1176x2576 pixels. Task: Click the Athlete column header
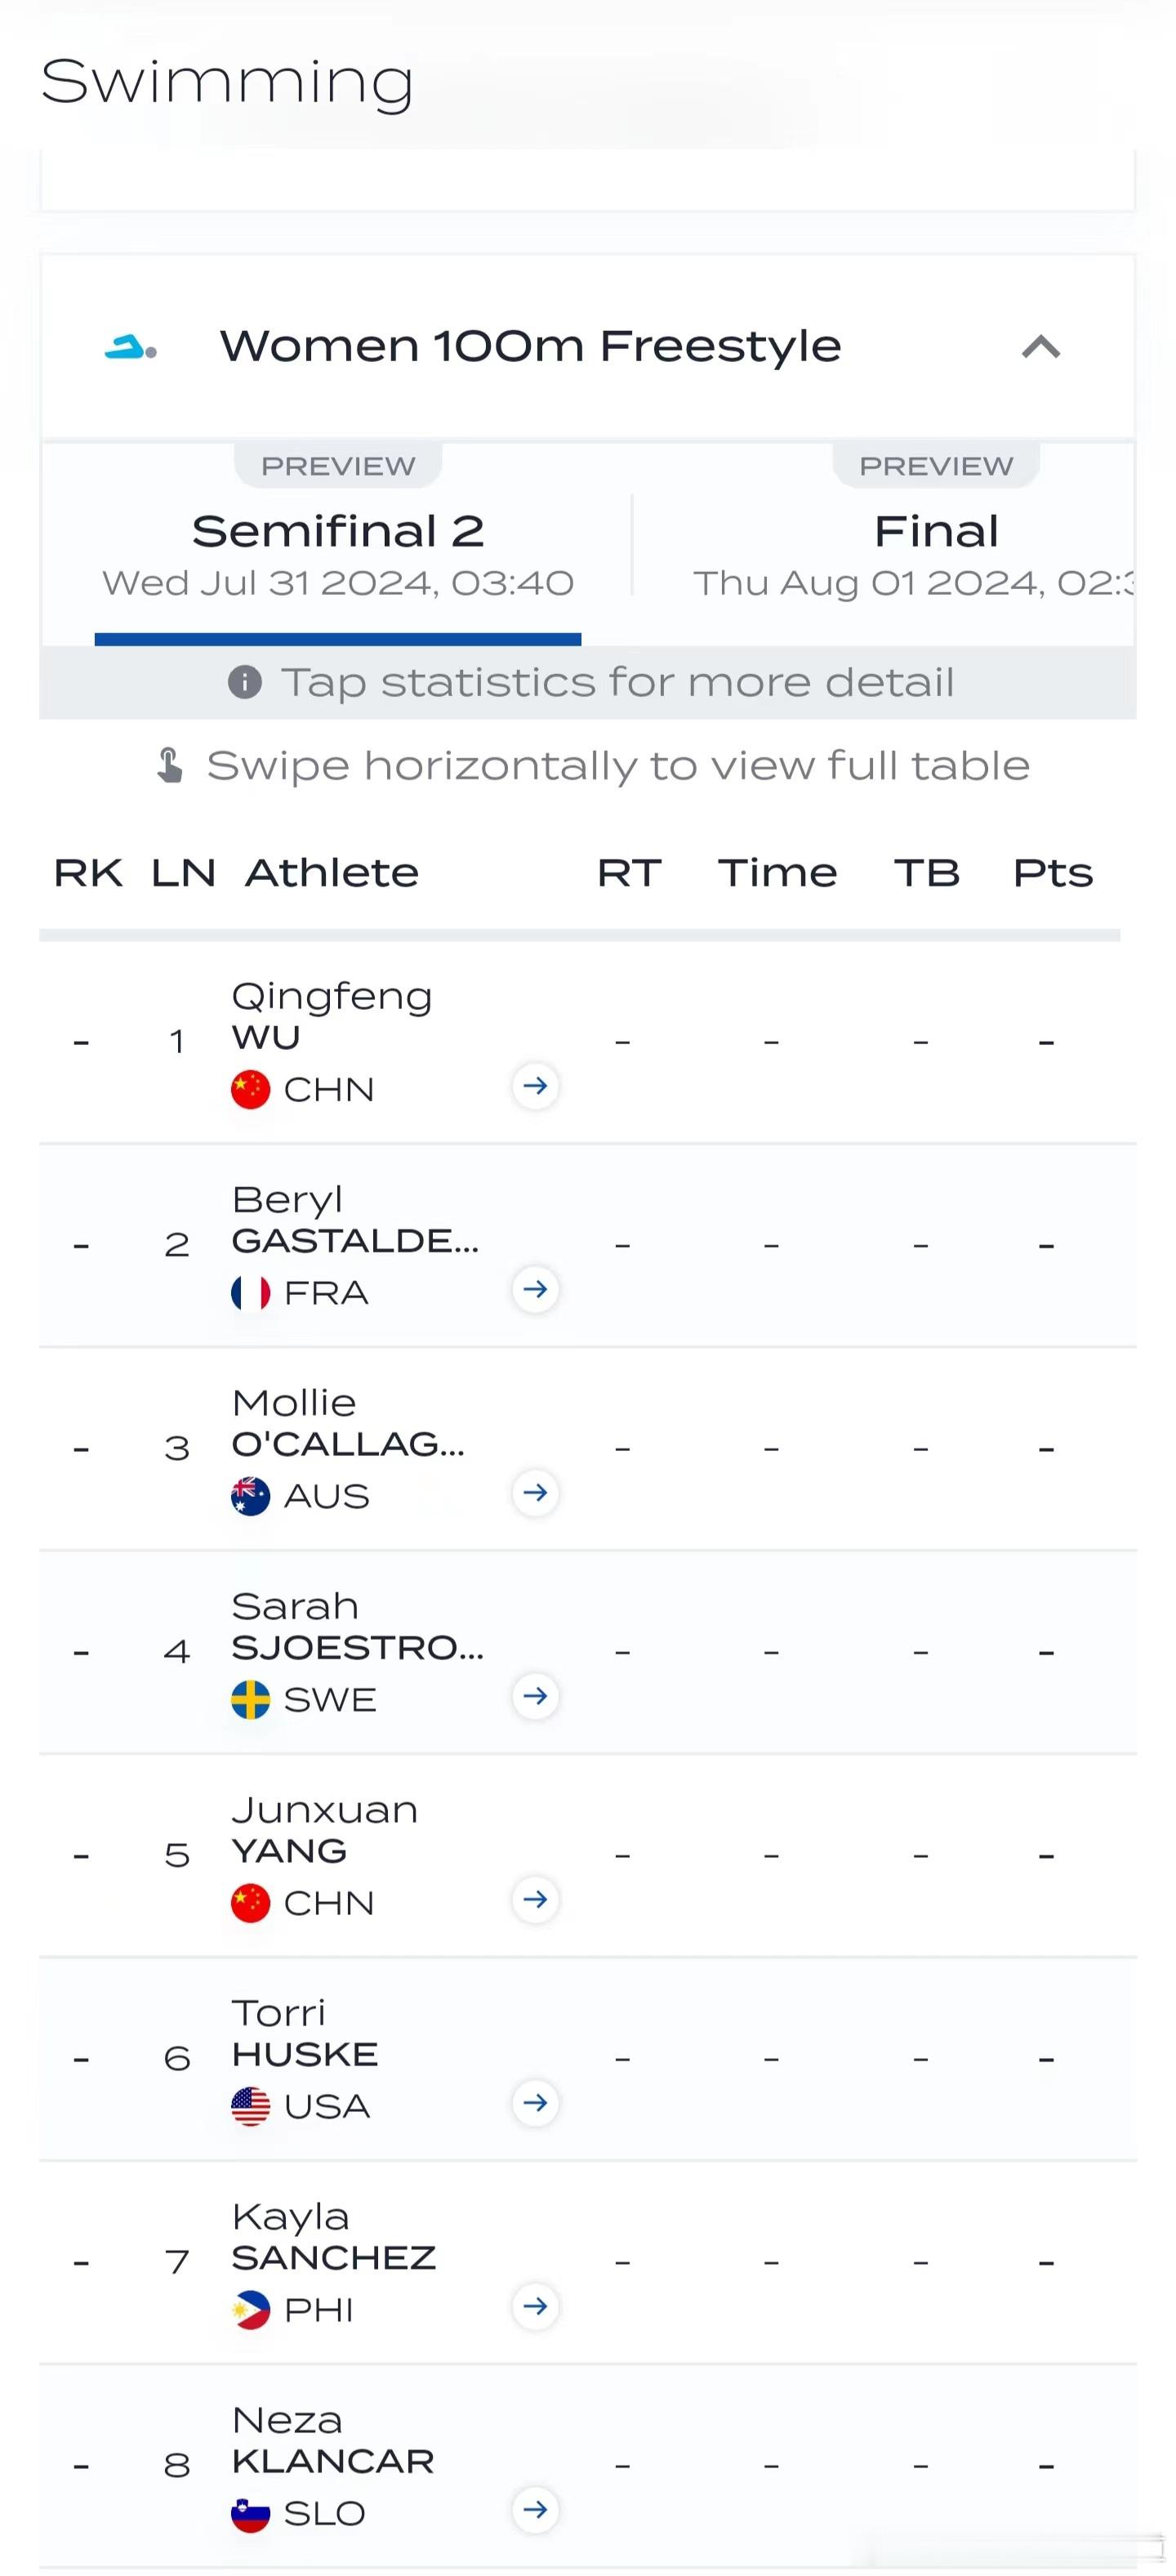[x=332, y=873]
